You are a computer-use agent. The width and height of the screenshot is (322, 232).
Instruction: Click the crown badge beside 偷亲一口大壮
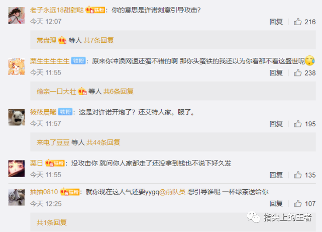click(82, 91)
